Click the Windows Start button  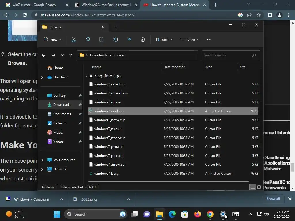[57, 214]
